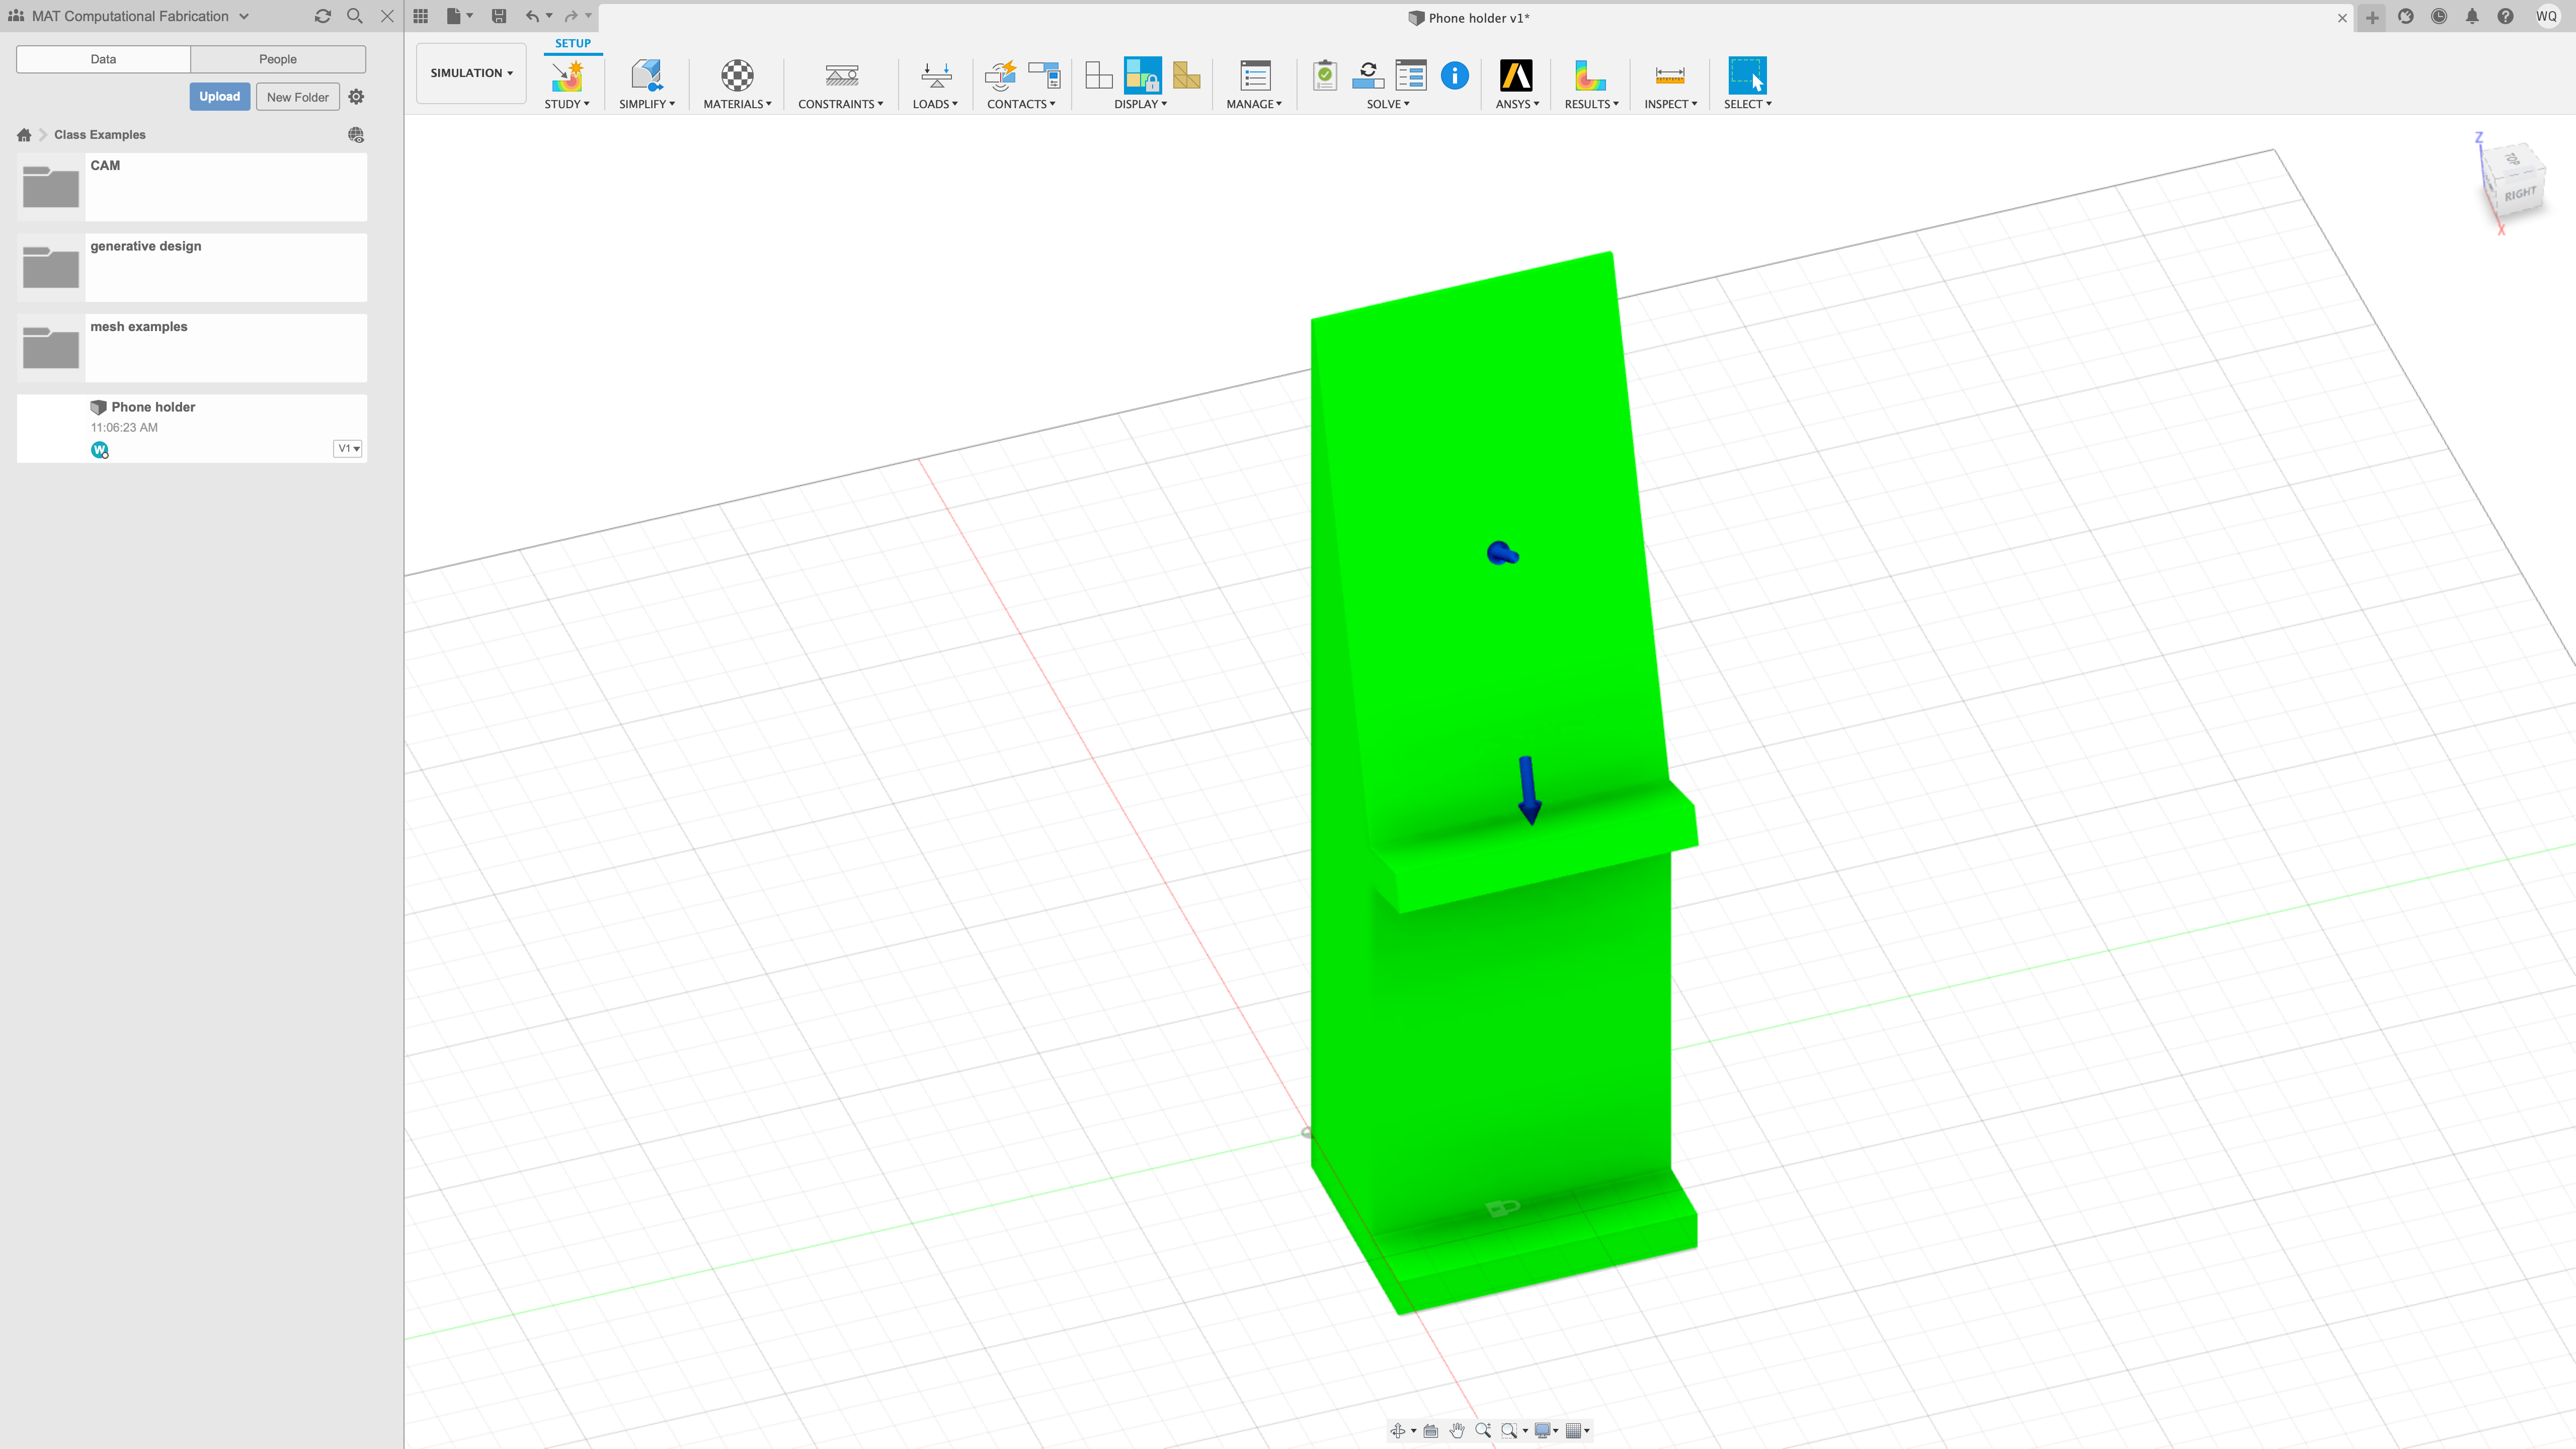Expand the CONSTRAINTS menu

(841, 104)
